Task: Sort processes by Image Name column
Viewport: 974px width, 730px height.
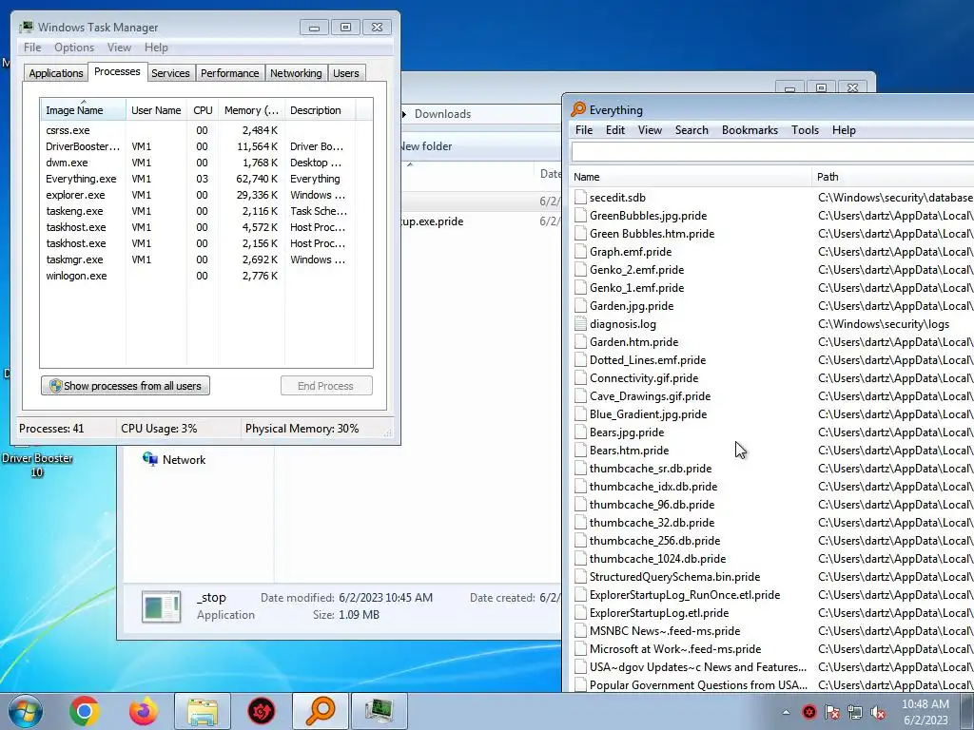Action: (x=83, y=110)
